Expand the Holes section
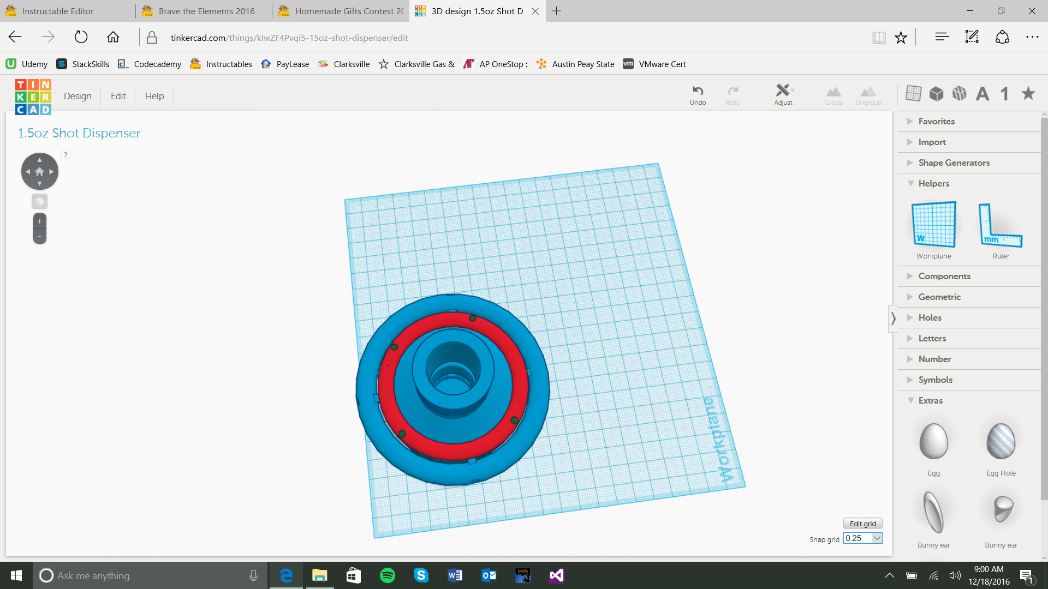 930,317
